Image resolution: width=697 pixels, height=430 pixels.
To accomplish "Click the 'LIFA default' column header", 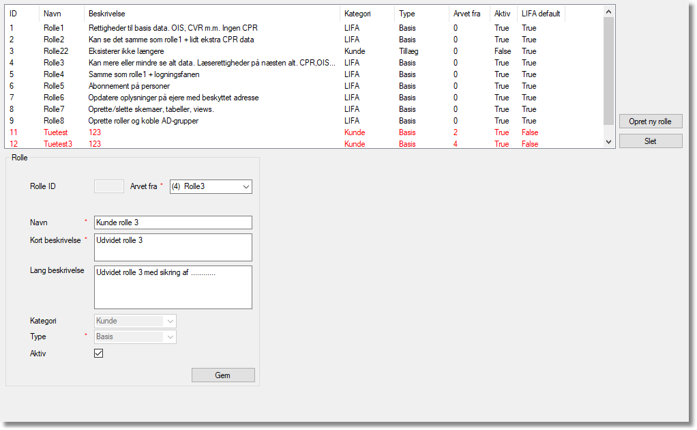I will point(541,14).
